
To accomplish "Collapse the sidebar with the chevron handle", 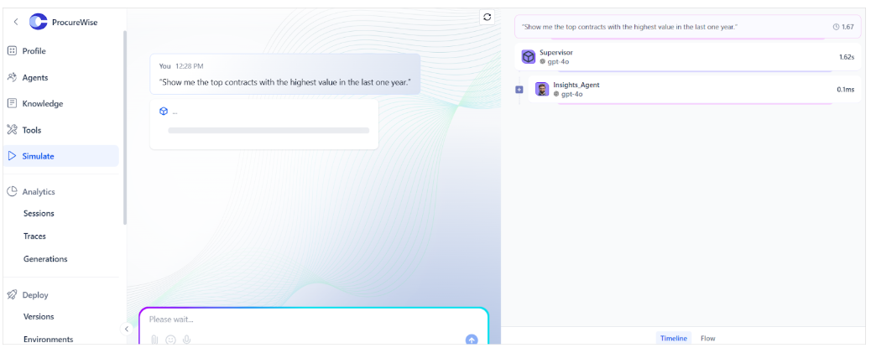I will coord(127,329).
